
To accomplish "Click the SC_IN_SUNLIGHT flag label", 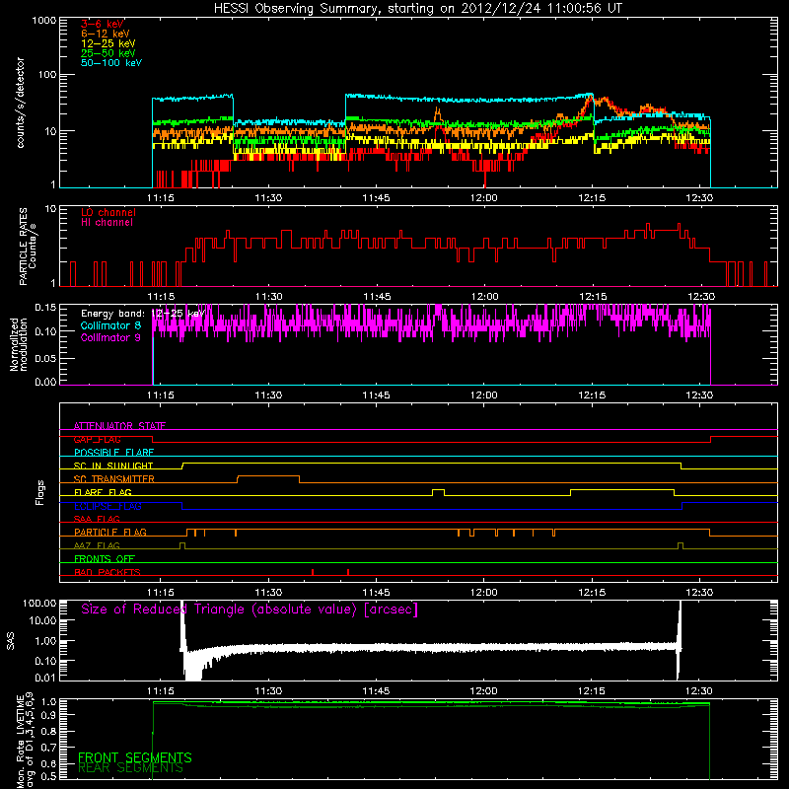I will [113, 466].
